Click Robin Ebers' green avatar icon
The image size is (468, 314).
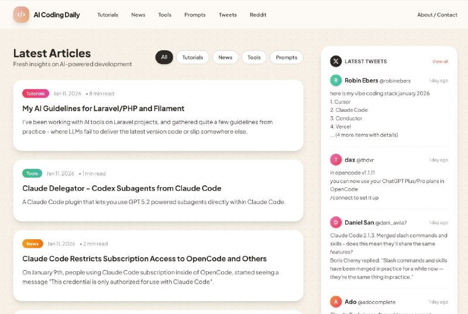click(336, 81)
